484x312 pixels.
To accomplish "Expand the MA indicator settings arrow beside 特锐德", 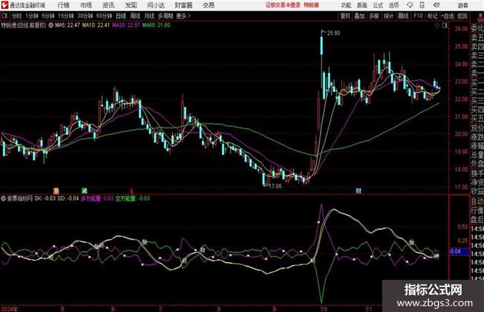I will (x=51, y=25).
